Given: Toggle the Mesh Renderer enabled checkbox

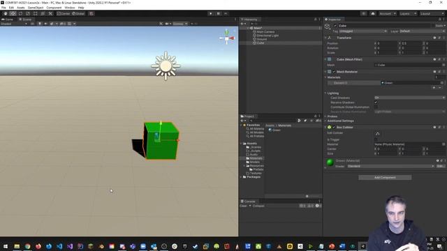Looking at the screenshot, I should click(334, 72).
